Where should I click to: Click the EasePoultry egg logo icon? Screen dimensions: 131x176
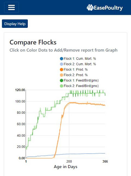point(90,8)
